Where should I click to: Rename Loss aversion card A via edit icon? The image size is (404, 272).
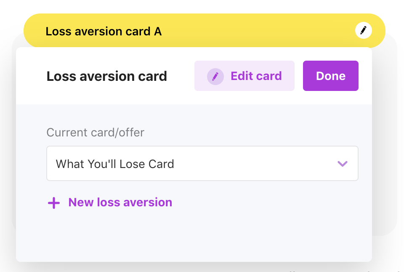point(364,30)
